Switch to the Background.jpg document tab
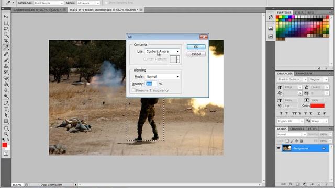The image size is (335, 188). (x=37, y=10)
